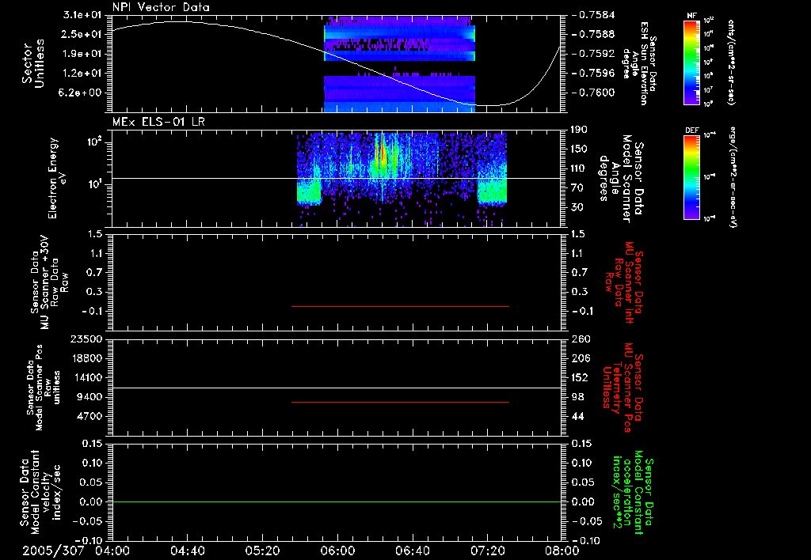This screenshot has width=811, height=560.
Task: Click the -0.7592 sun elevation tick value
Action: tap(594, 54)
